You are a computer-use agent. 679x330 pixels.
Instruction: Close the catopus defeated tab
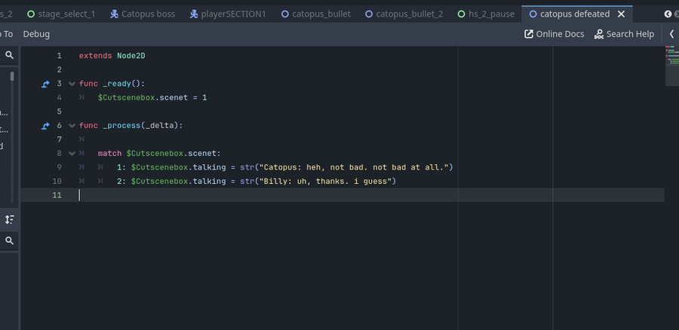(621, 14)
